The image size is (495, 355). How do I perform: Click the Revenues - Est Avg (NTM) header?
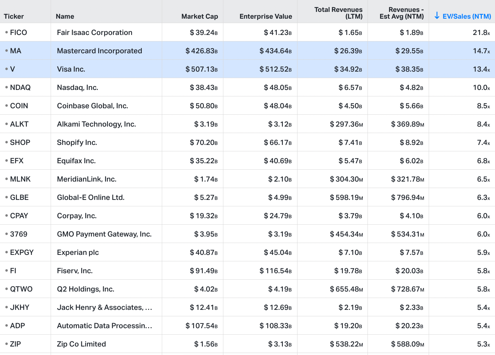pyautogui.click(x=402, y=13)
